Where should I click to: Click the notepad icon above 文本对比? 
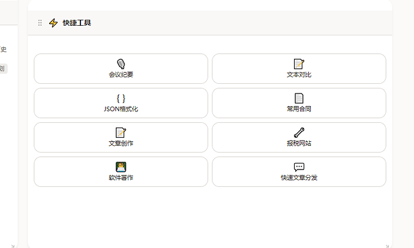click(299, 64)
